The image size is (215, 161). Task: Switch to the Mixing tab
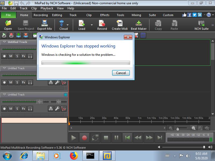click(x=136, y=15)
